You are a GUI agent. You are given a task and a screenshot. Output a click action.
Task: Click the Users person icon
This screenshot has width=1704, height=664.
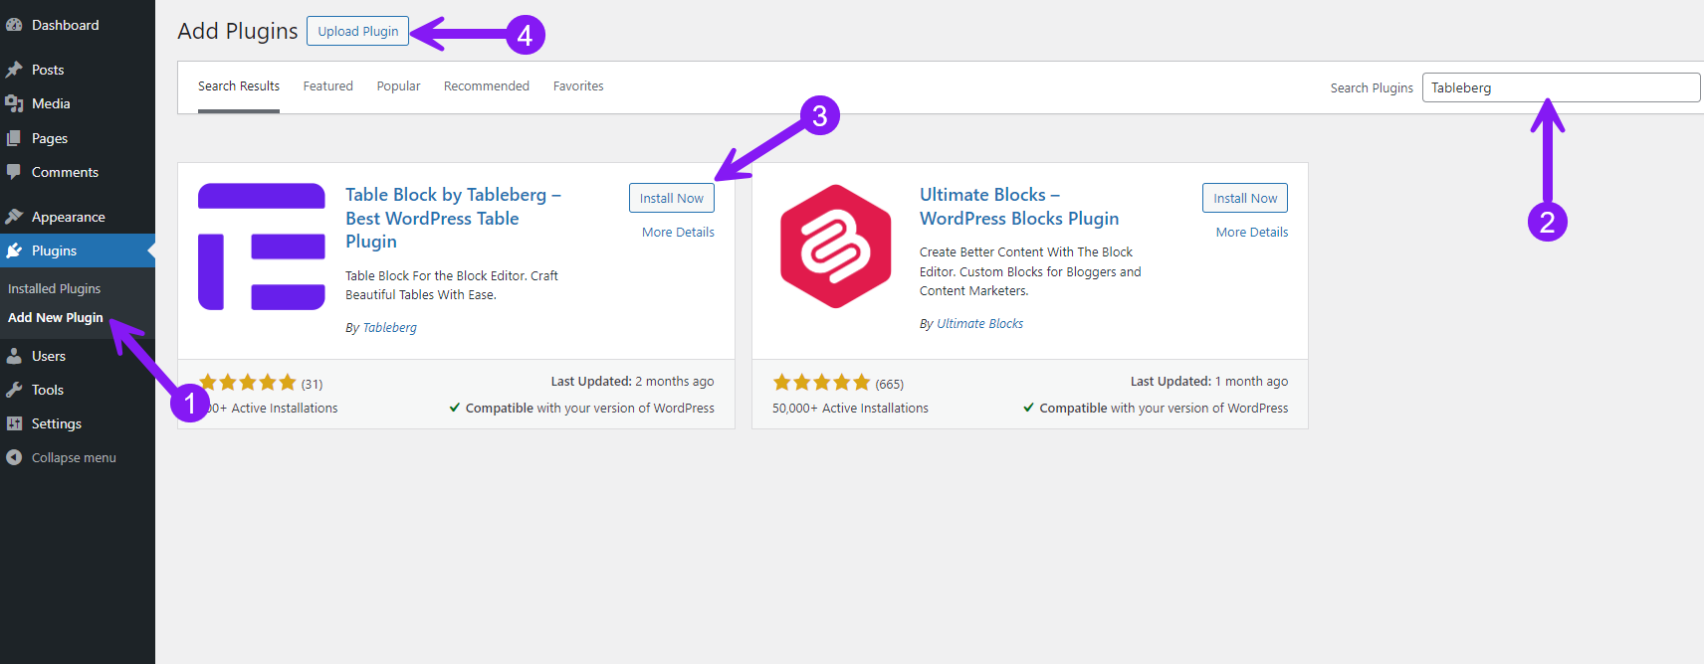pos(14,356)
